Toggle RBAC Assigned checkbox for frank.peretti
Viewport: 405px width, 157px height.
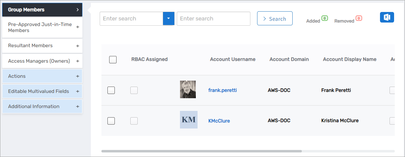(134, 90)
